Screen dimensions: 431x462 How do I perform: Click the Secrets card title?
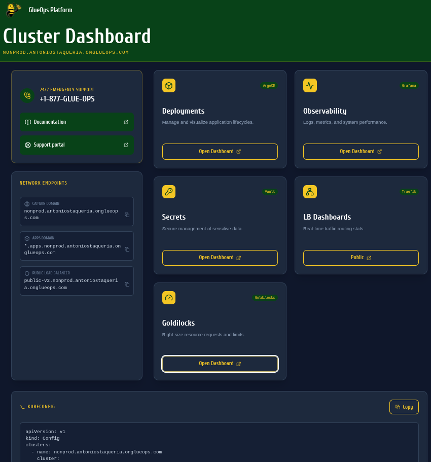tap(174, 217)
